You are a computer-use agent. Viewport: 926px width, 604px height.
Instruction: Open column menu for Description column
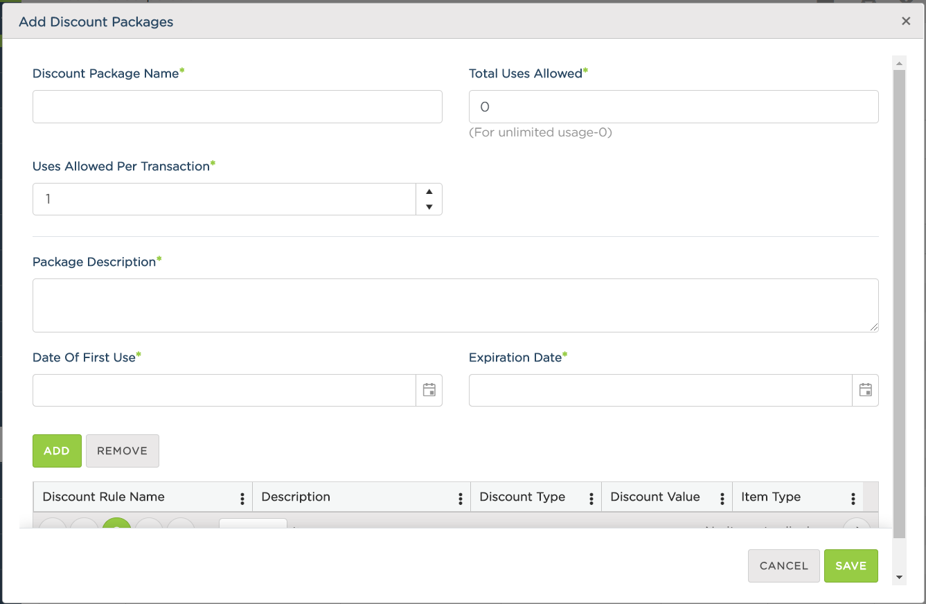tap(461, 498)
